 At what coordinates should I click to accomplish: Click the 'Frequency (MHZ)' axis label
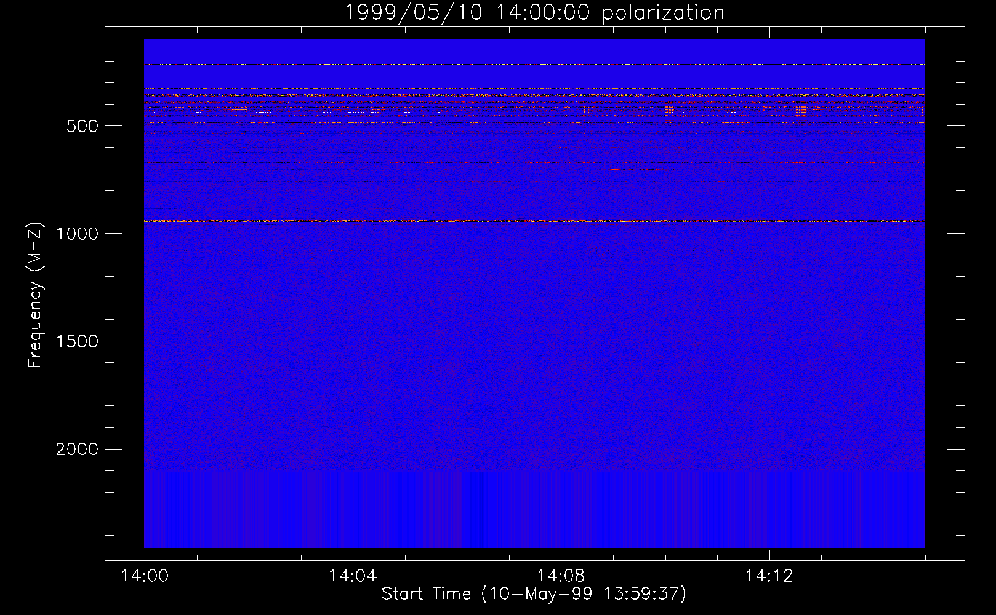(36, 295)
